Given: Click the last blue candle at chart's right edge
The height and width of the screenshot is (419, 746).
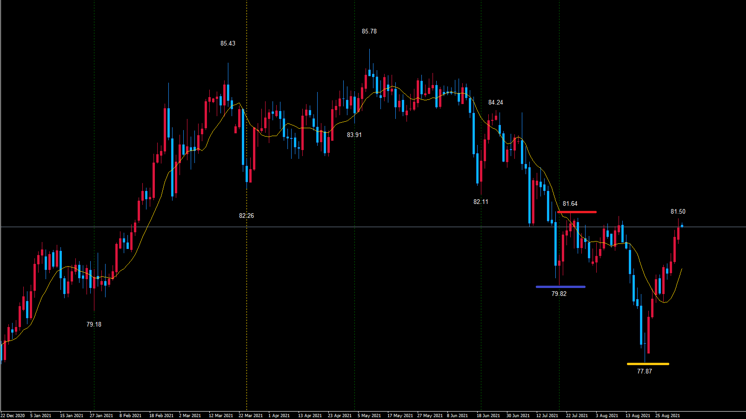Looking at the screenshot, I should pyautogui.click(x=682, y=226).
